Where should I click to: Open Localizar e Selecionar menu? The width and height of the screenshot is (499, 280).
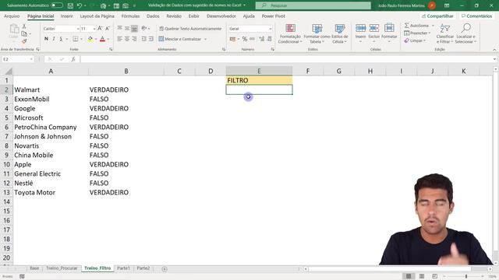465,33
